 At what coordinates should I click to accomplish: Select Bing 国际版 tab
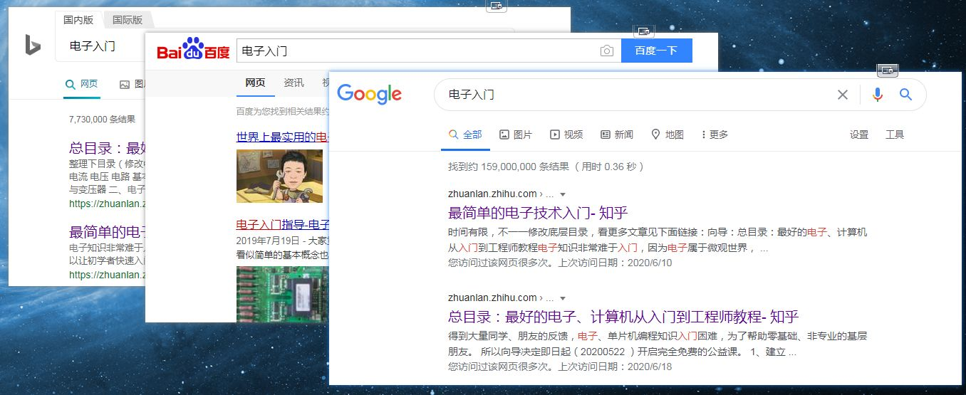pyautogui.click(x=128, y=20)
